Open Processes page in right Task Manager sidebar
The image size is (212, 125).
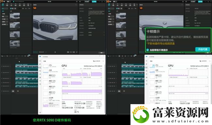(146, 64)
